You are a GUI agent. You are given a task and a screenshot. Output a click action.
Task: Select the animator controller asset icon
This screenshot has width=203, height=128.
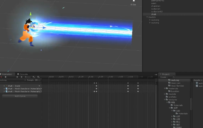(x=197, y=86)
